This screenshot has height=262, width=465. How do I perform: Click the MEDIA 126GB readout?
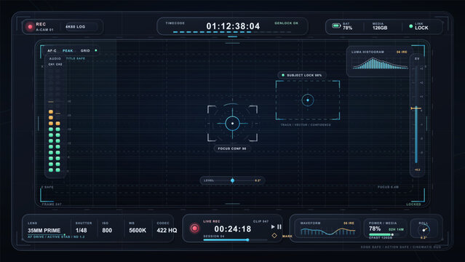[x=380, y=26]
